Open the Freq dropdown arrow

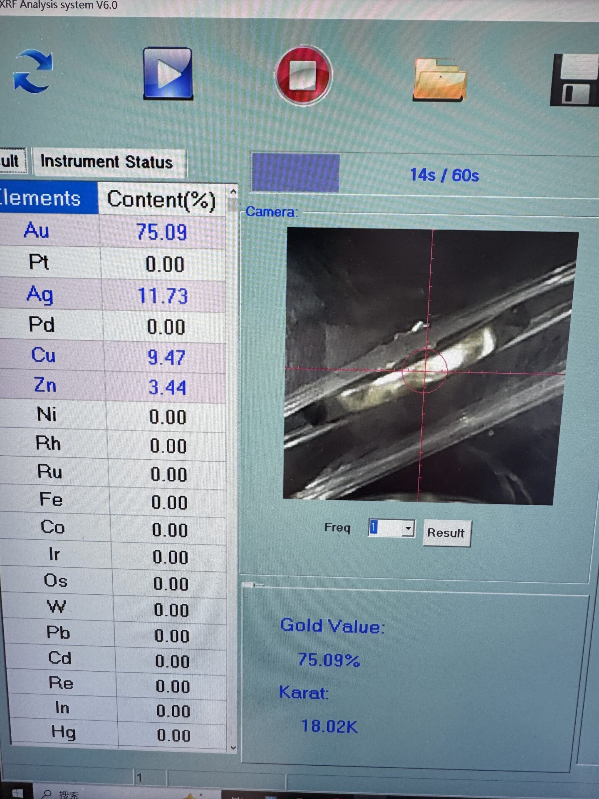(408, 529)
